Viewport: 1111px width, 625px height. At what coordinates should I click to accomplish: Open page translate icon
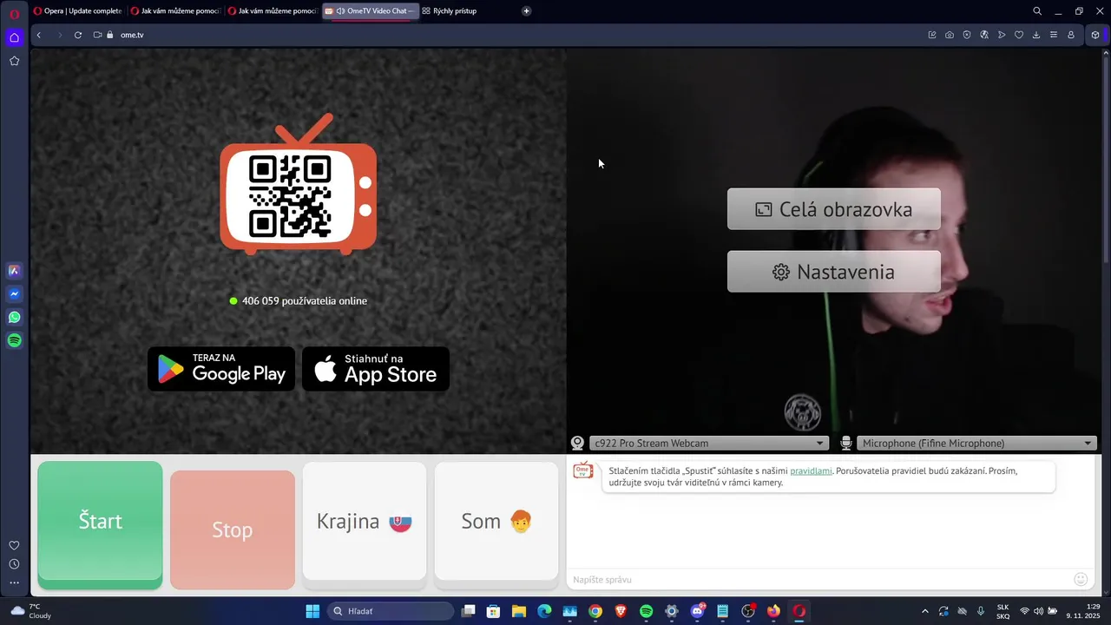(x=984, y=35)
